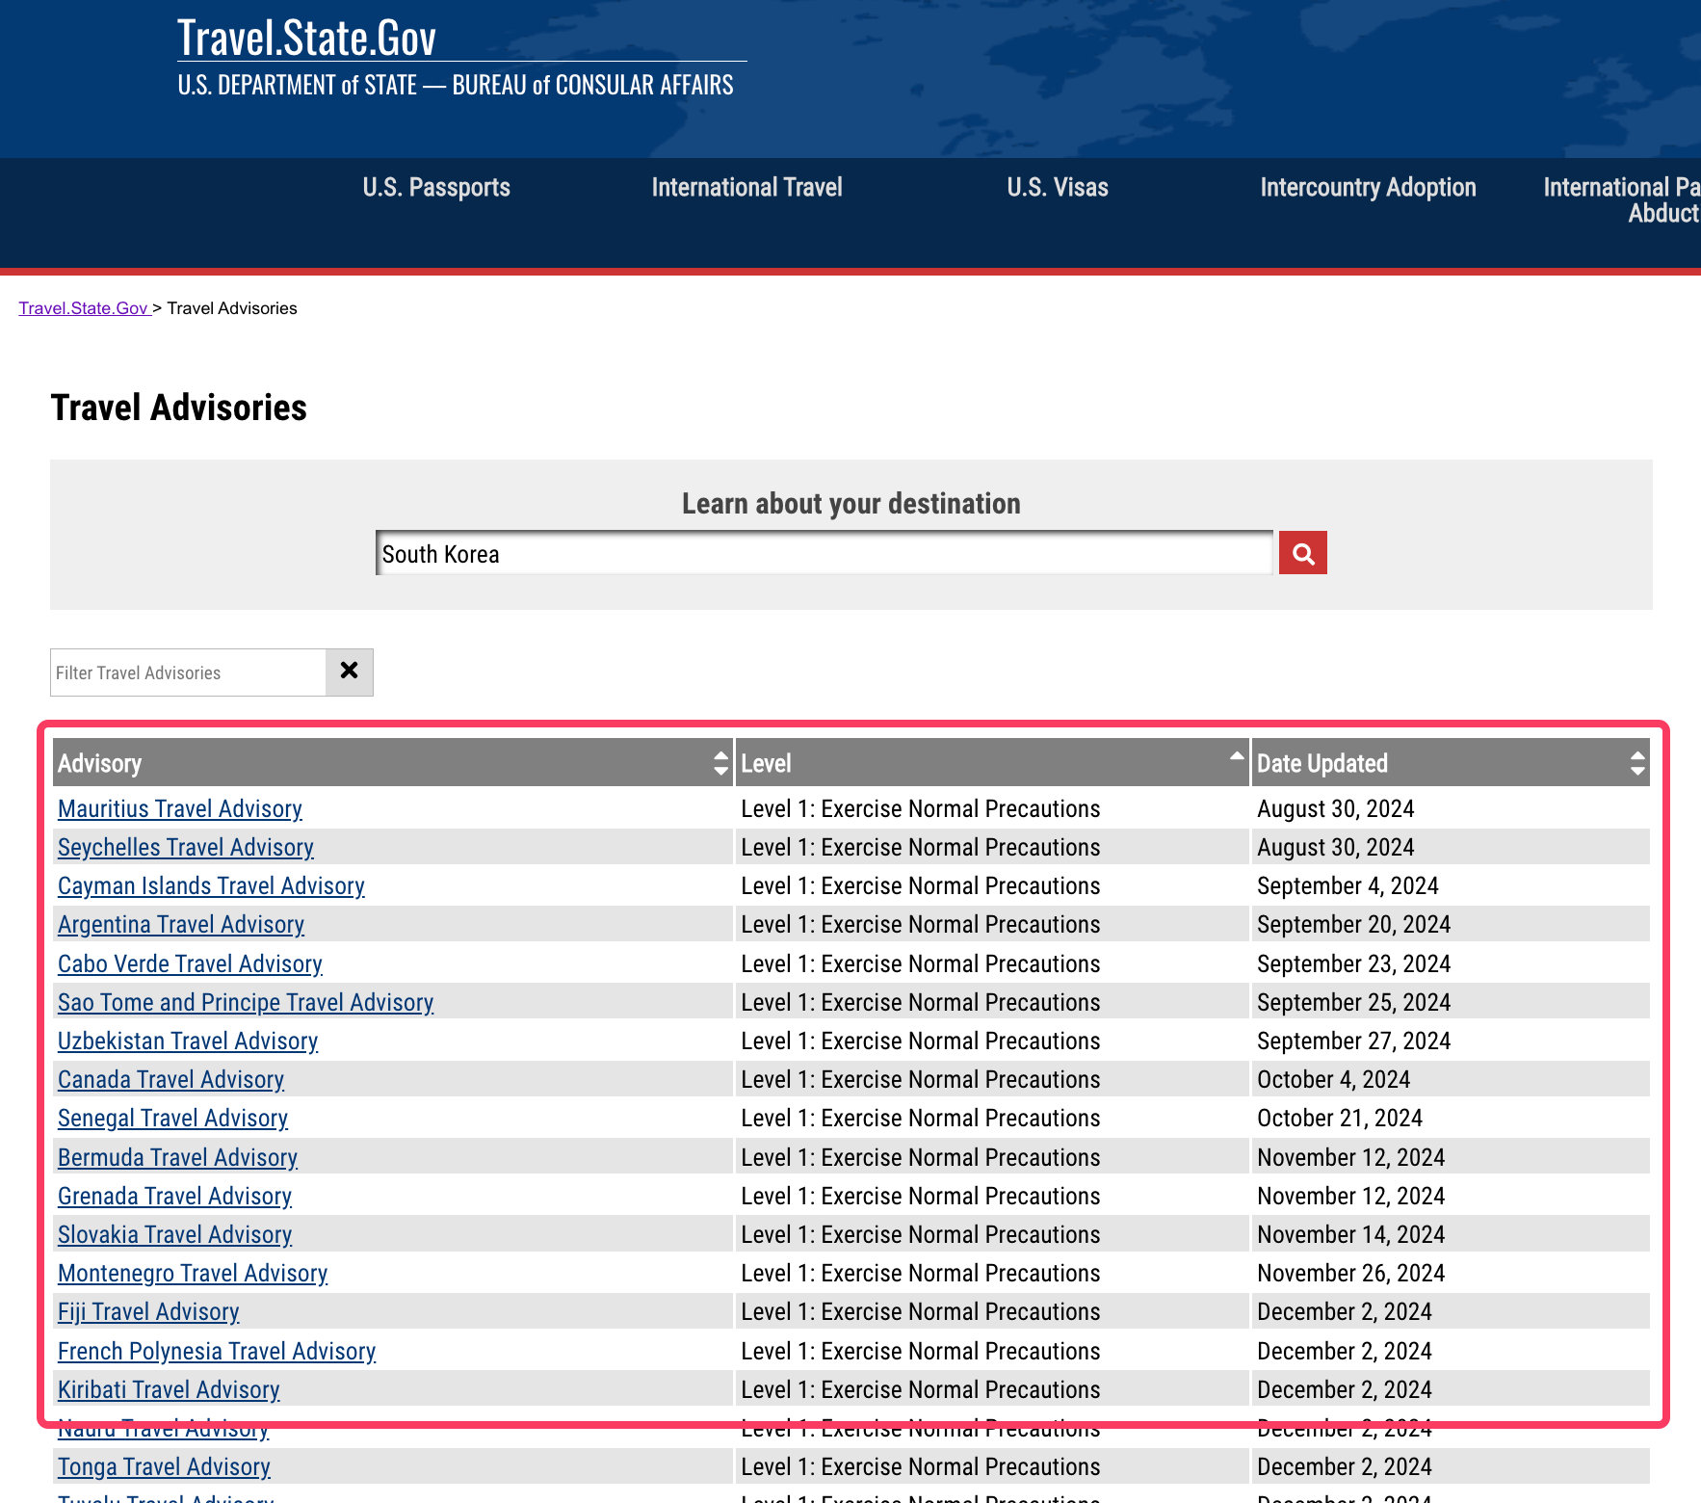Click the Travel.State.Gov site logo
1701x1503 pixels.
(306, 39)
